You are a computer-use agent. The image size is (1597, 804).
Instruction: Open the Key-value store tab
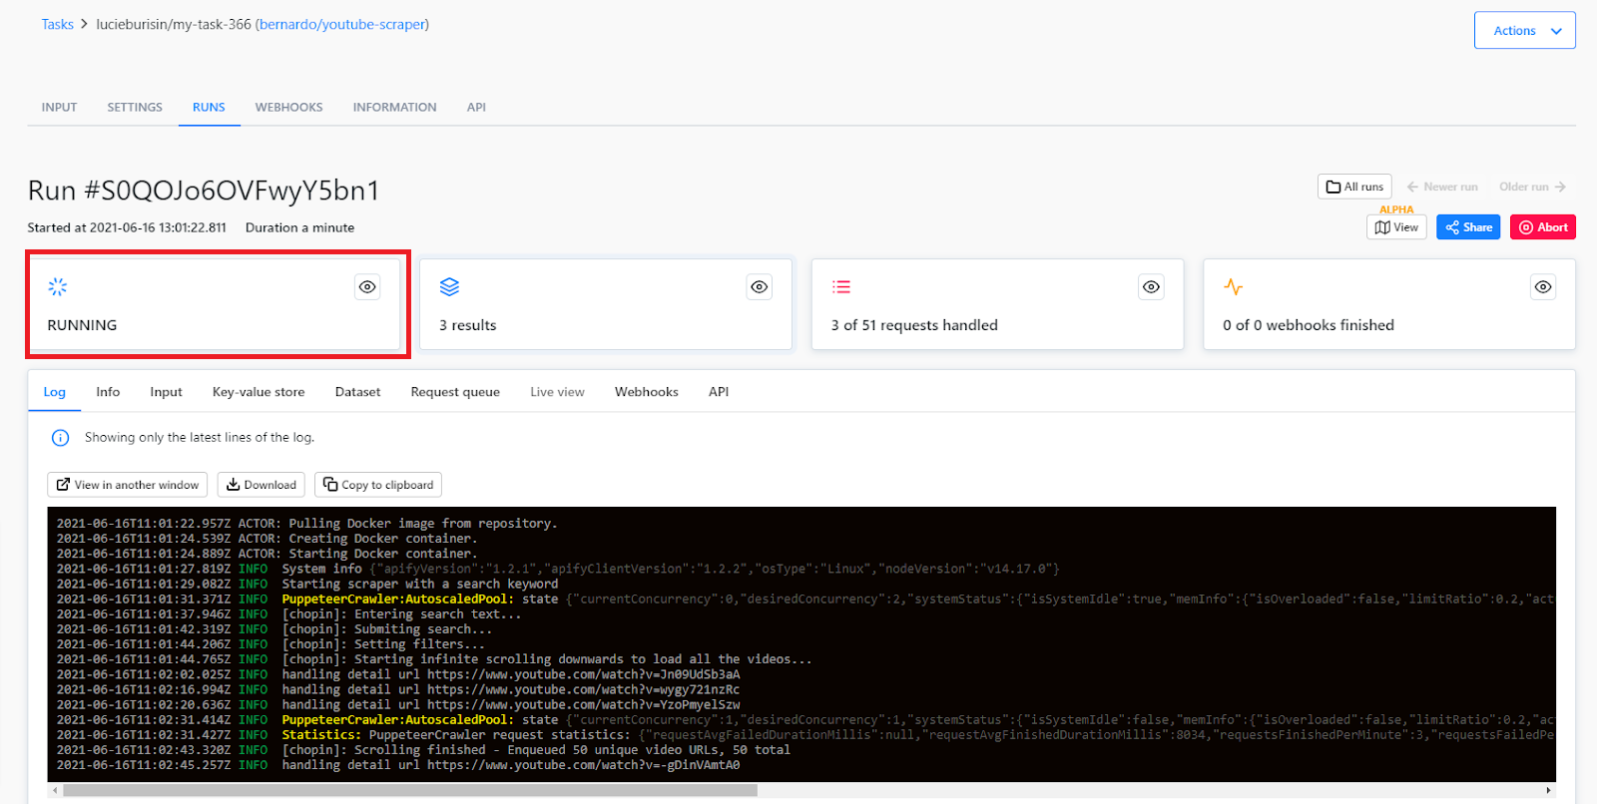(259, 392)
